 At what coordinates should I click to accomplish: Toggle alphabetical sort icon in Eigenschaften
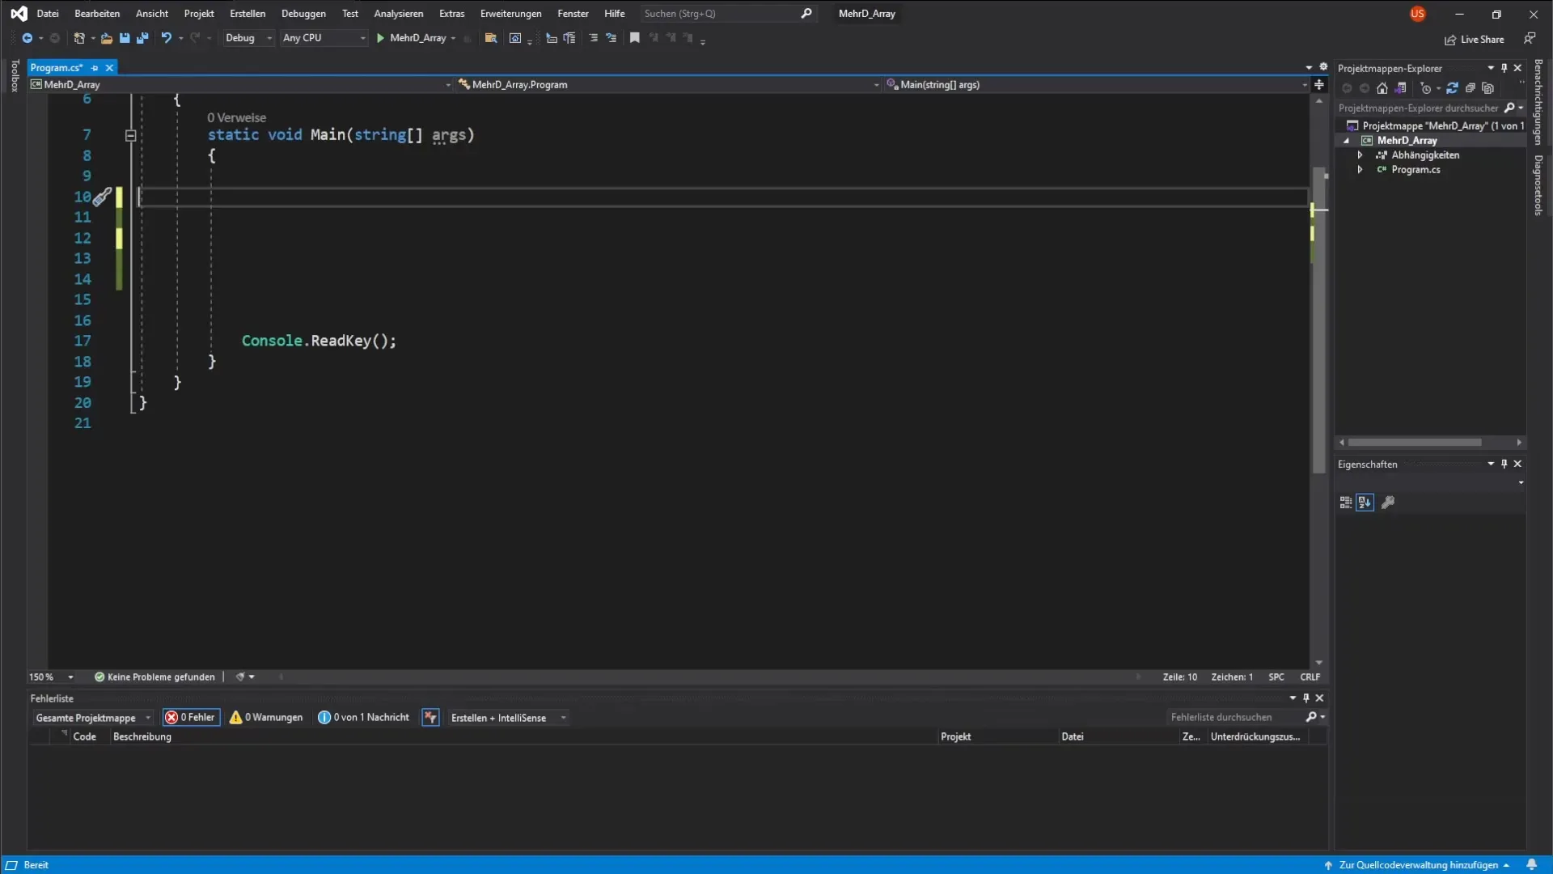coord(1365,503)
